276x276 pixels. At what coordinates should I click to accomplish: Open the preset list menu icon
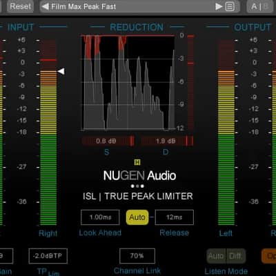click(230, 6)
